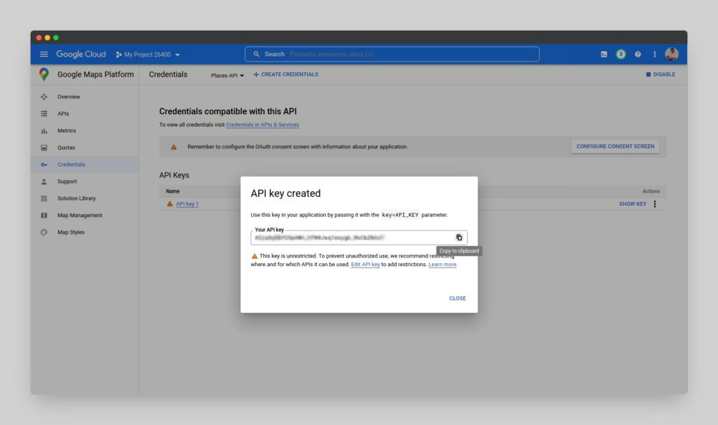Click the macOS green fullscreen button
This screenshot has width=718, height=425.
56,38
